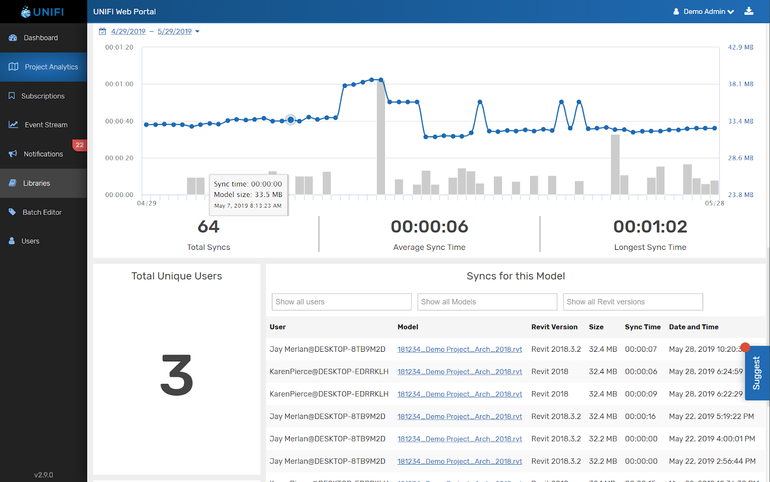
Task: Open the Show all Models filter
Action: [x=487, y=302]
